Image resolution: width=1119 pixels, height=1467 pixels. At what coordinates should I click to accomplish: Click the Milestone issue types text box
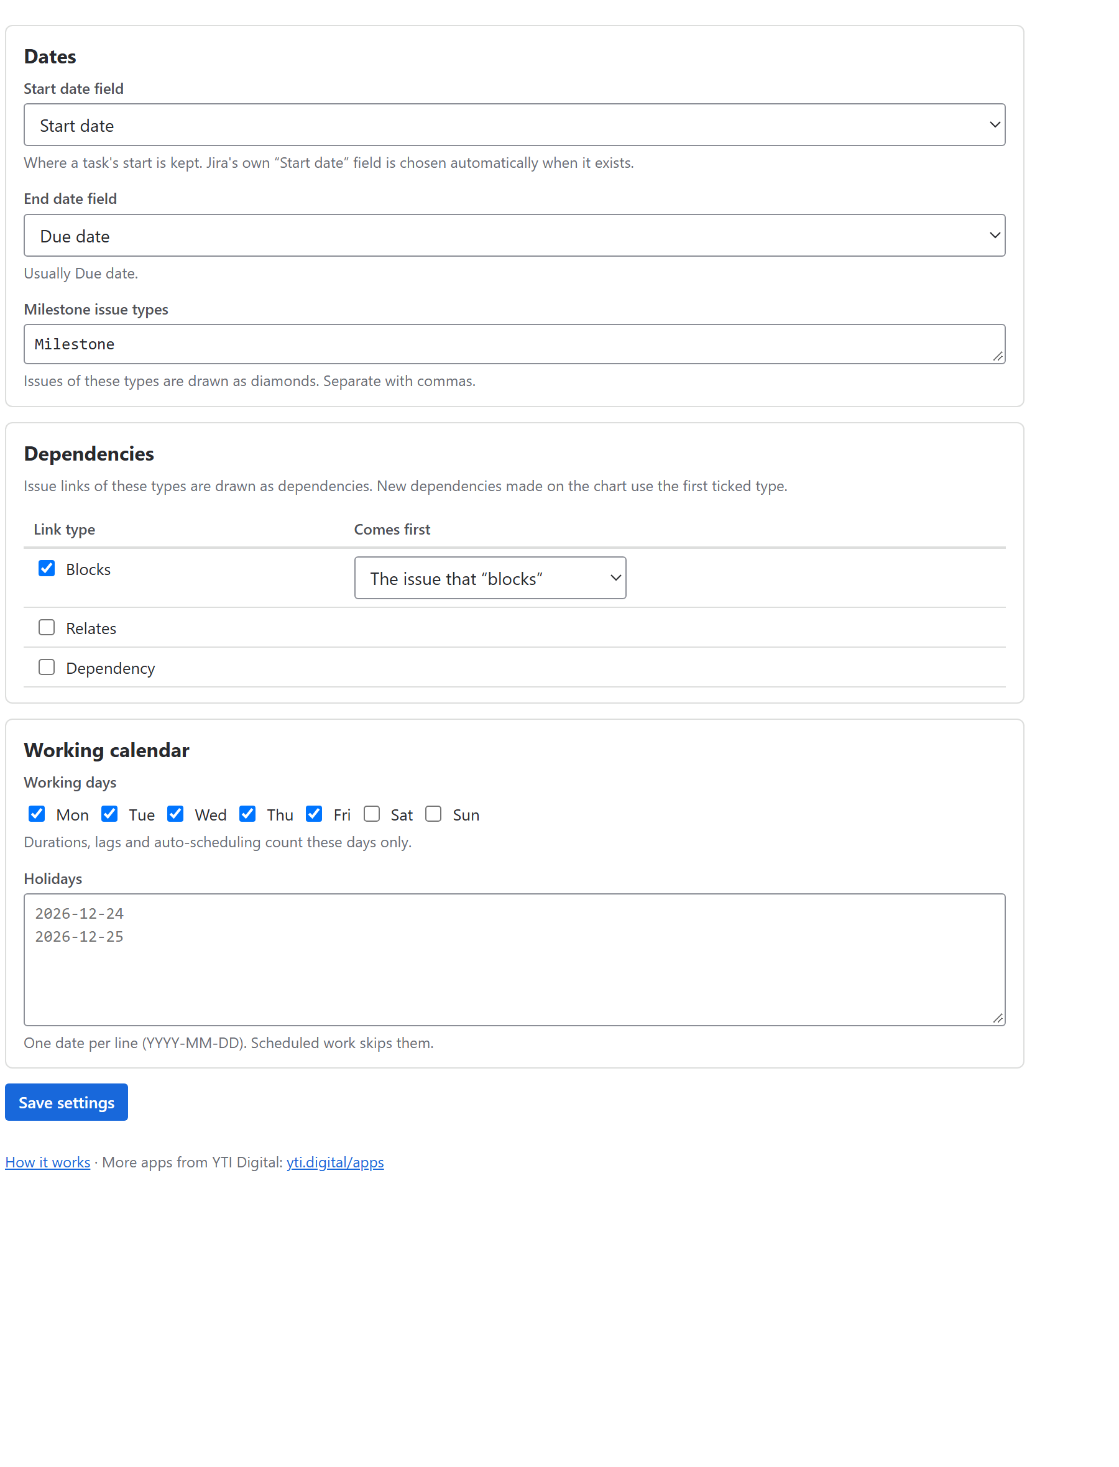pos(514,344)
